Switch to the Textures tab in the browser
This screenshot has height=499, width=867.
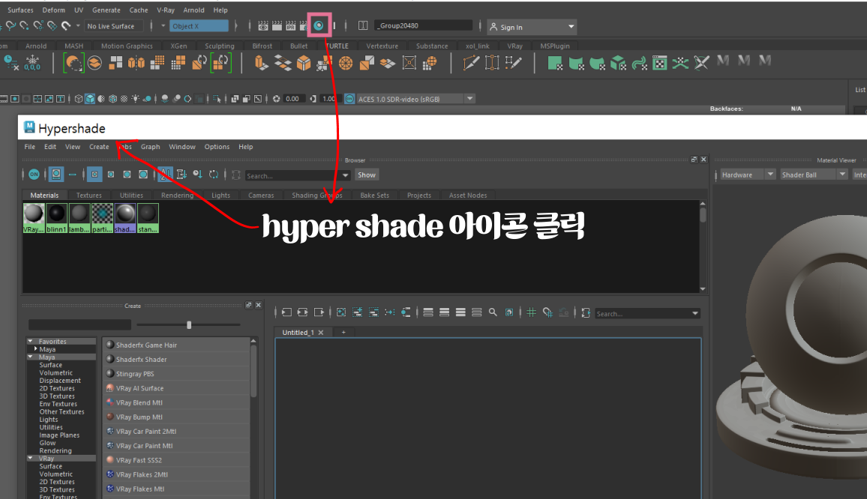[89, 195]
